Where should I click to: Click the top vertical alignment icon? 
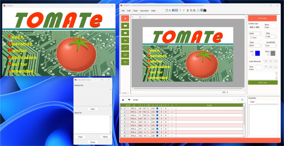266,67
